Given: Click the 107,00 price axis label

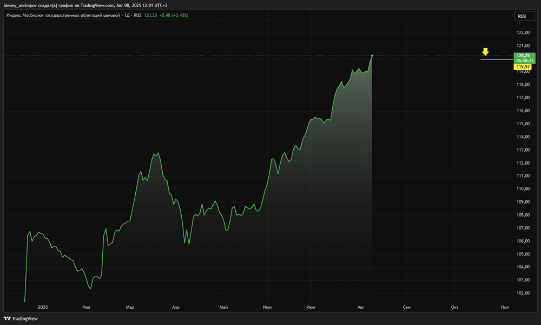Looking at the screenshot, I should (x=523, y=228).
